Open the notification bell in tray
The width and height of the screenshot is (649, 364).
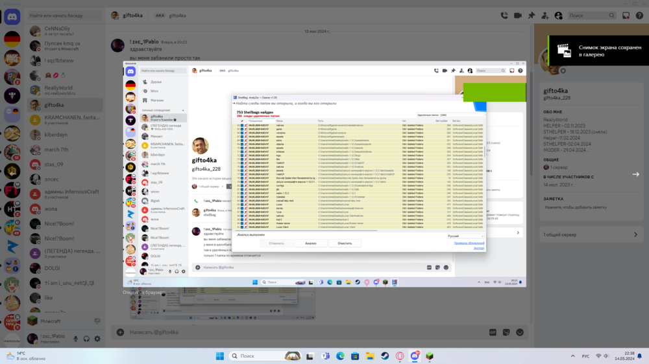[640, 356]
